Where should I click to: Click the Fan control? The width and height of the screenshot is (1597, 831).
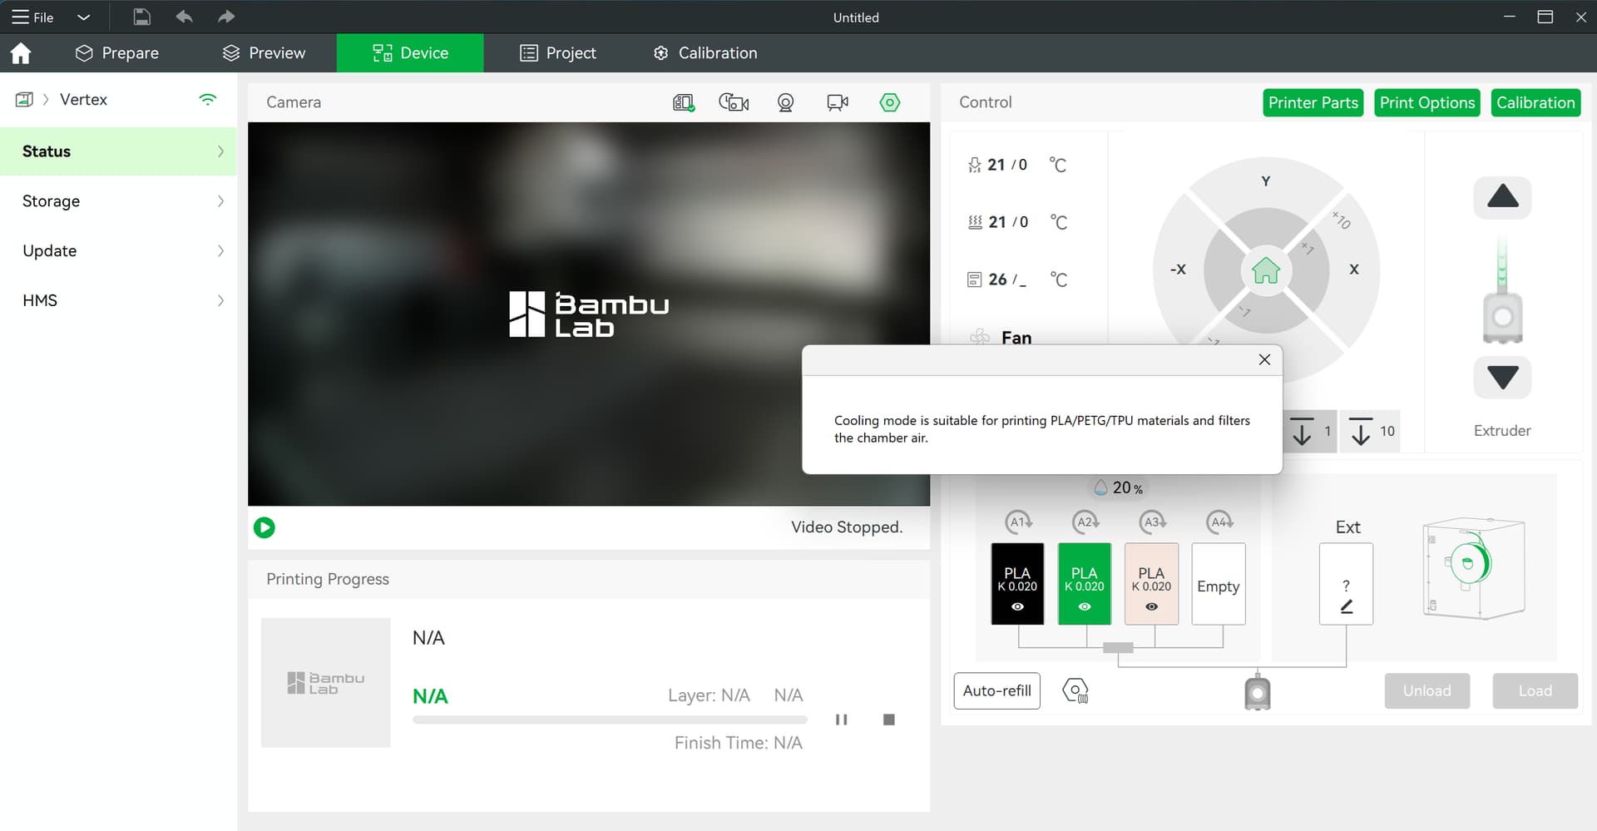point(1001,336)
